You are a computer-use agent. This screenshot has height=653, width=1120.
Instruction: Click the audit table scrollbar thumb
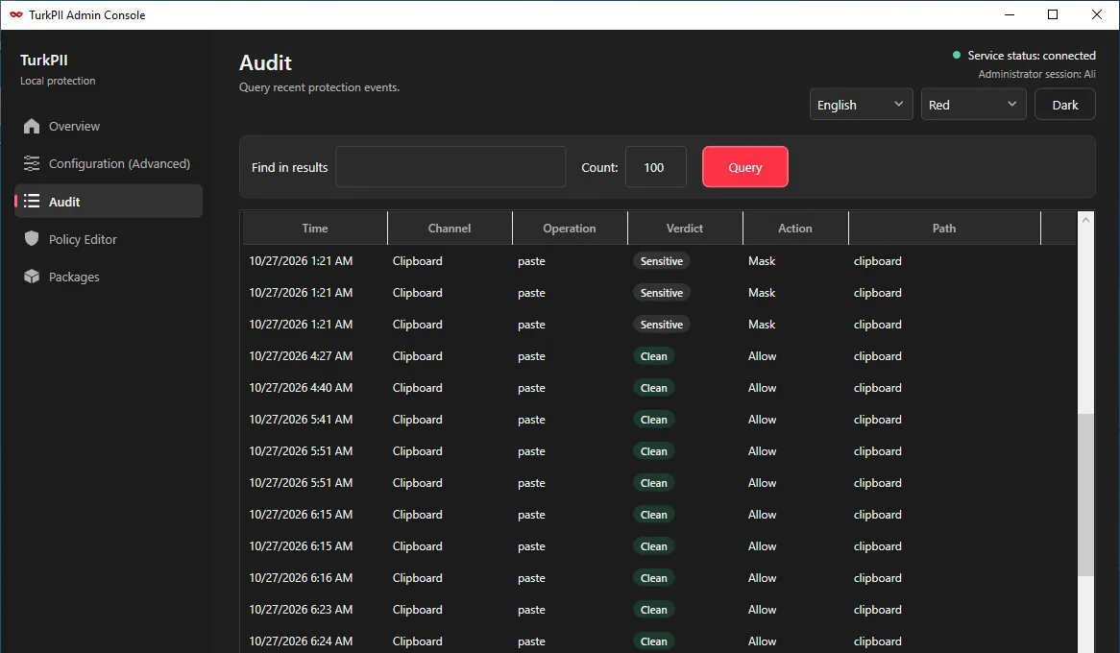tap(1085, 495)
